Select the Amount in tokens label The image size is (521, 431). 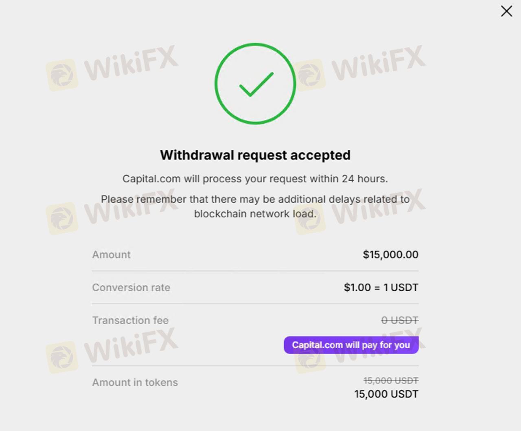point(135,383)
